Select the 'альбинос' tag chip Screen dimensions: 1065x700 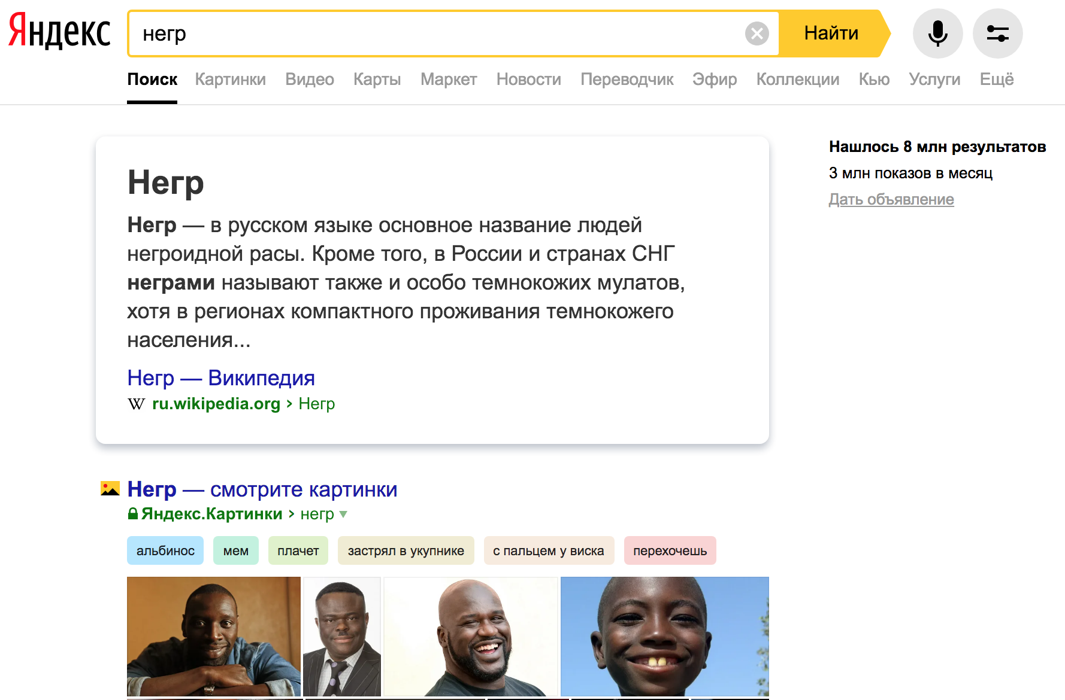coord(165,550)
